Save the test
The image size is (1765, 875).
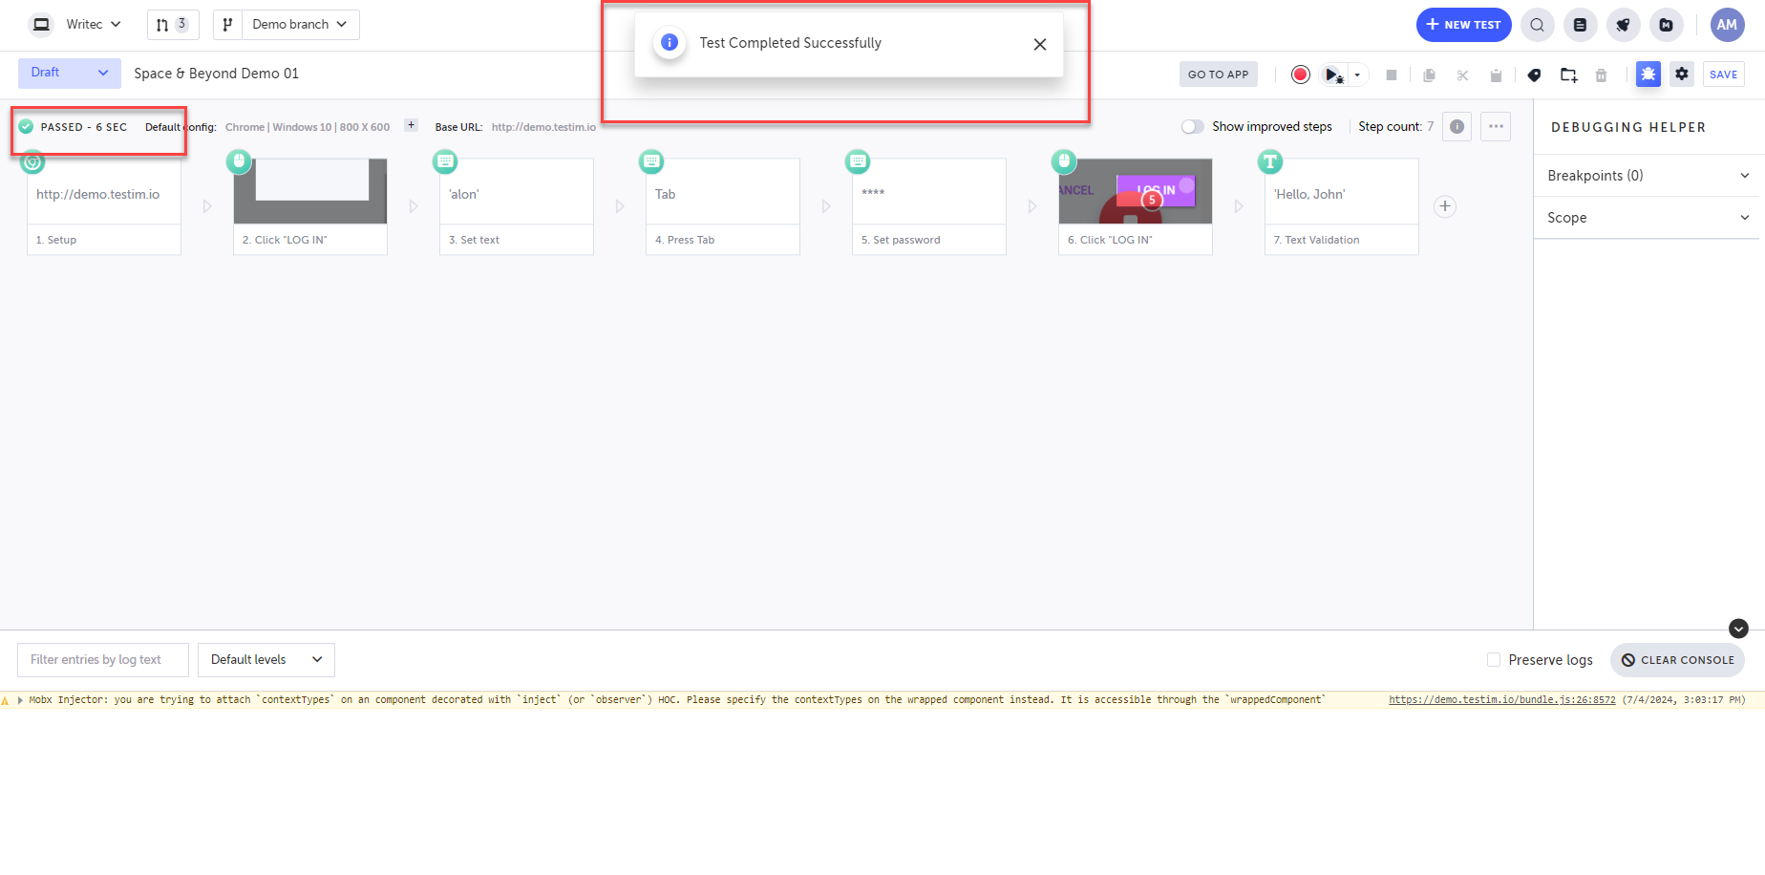tap(1724, 75)
